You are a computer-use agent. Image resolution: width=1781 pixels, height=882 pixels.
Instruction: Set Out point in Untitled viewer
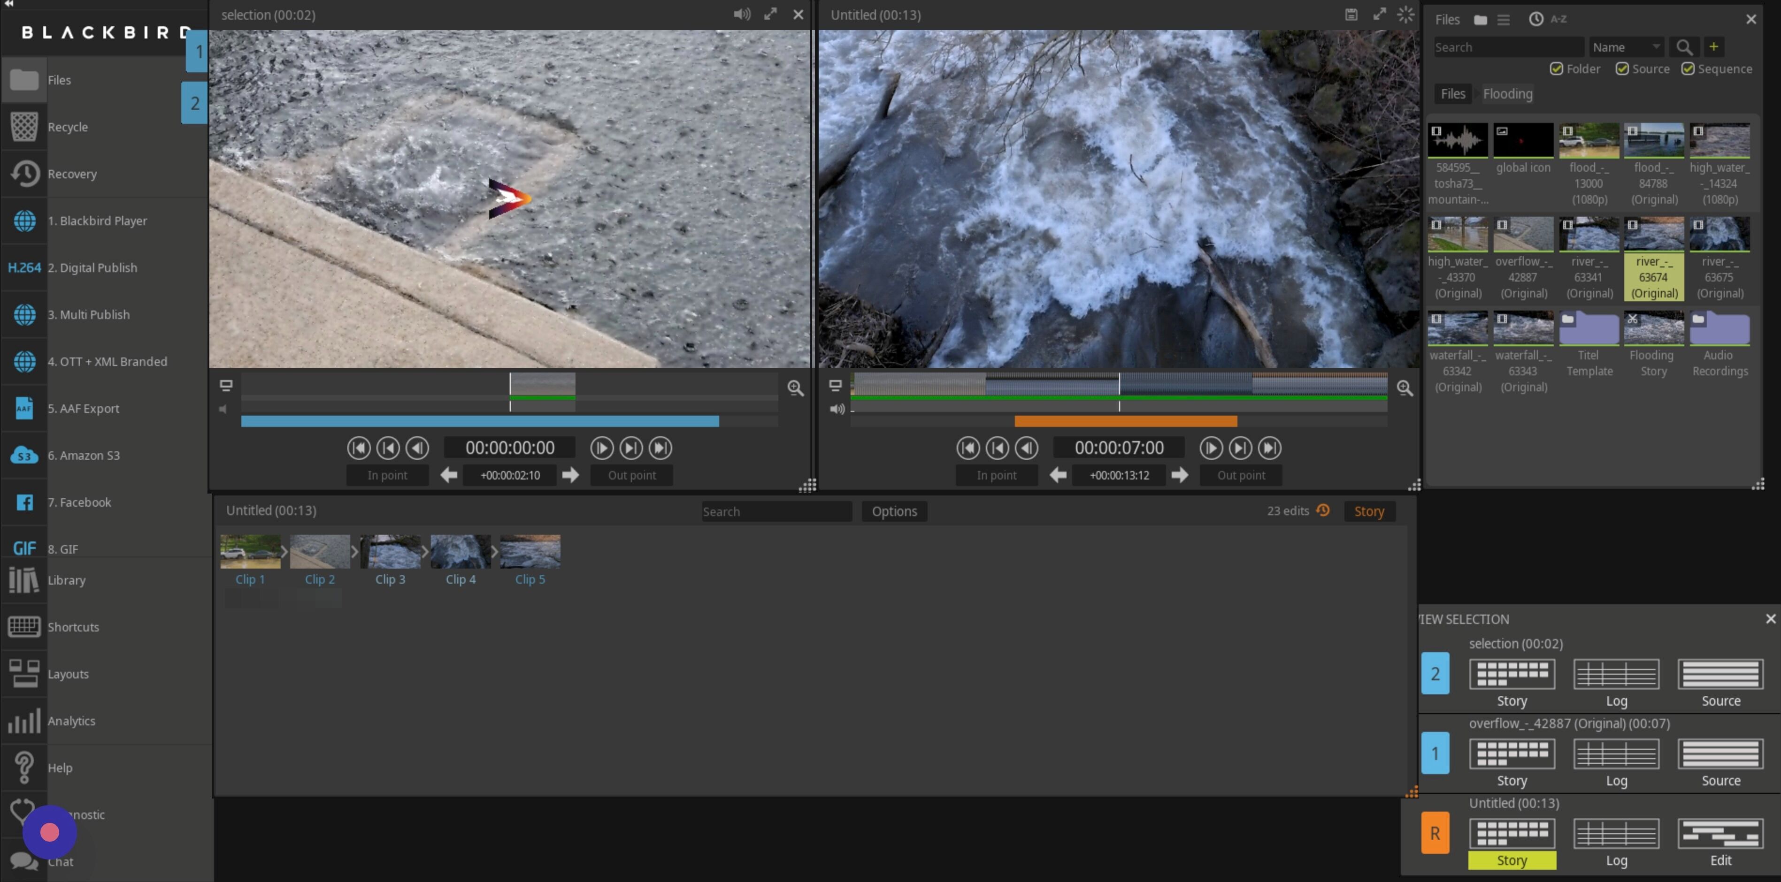1241,476
